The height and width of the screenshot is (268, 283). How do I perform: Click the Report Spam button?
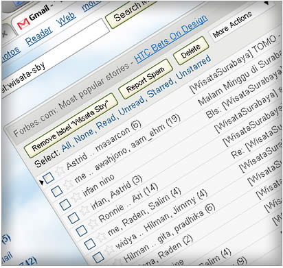click(x=145, y=80)
